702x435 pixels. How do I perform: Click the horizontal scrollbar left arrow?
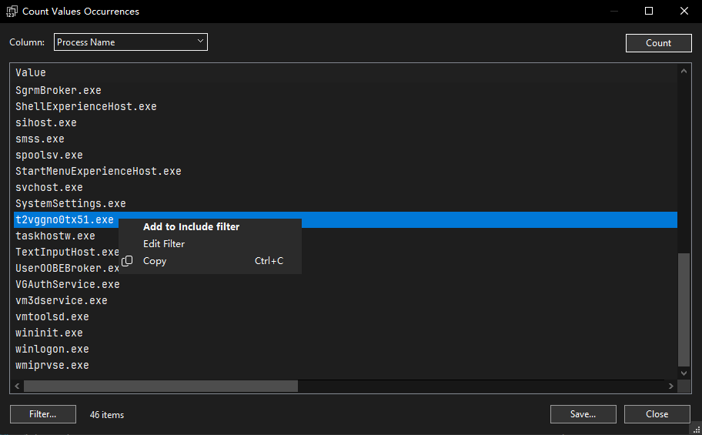(x=18, y=386)
